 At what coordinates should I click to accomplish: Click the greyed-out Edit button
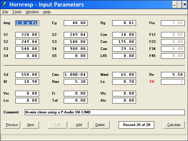click(58, 125)
